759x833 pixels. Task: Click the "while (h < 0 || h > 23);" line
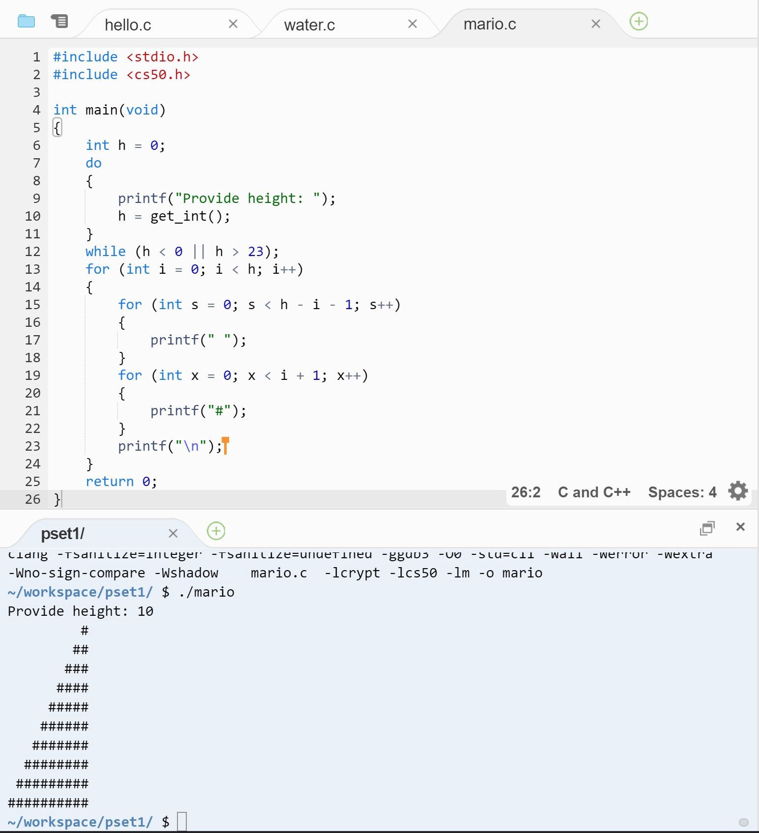[182, 252]
